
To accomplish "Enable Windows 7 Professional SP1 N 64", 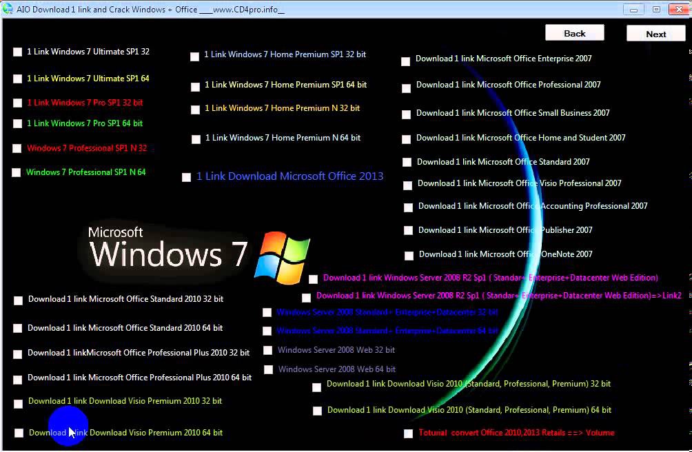I will (17, 172).
